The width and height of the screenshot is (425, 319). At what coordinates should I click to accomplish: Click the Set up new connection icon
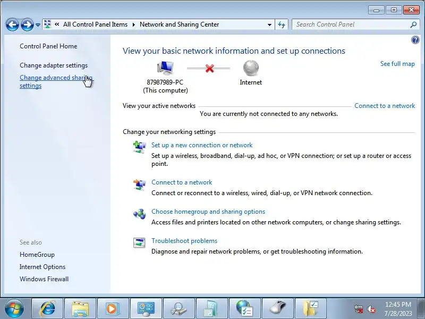coord(139,147)
